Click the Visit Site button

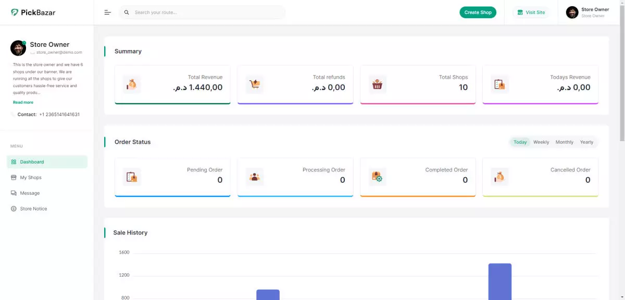(x=531, y=12)
